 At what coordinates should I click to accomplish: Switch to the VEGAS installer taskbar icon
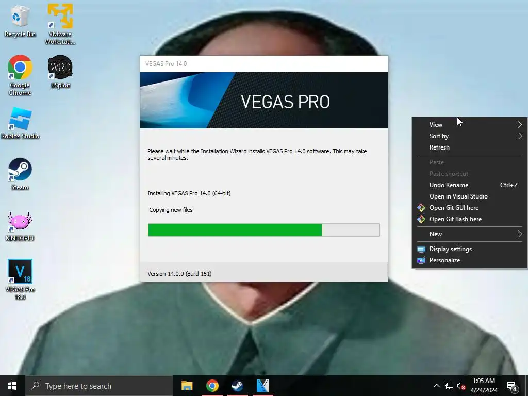262,386
